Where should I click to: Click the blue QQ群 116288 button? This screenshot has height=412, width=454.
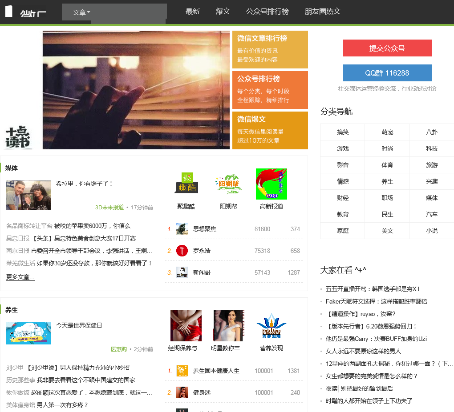(x=387, y=73)
